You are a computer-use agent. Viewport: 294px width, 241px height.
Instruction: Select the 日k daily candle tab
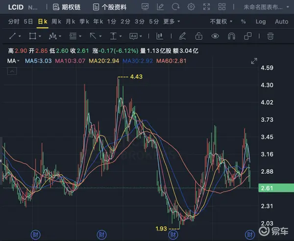pyautogui.click(x=43, y=22)
